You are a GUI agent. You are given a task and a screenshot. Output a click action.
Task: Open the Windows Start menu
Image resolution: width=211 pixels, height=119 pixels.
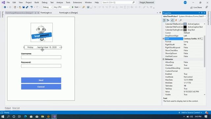tap(3, 117)
